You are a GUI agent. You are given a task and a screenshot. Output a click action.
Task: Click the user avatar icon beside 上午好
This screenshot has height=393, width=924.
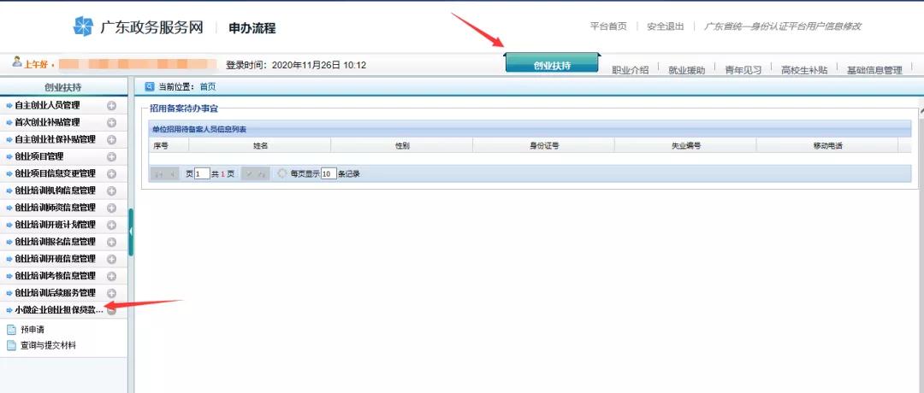17,63
